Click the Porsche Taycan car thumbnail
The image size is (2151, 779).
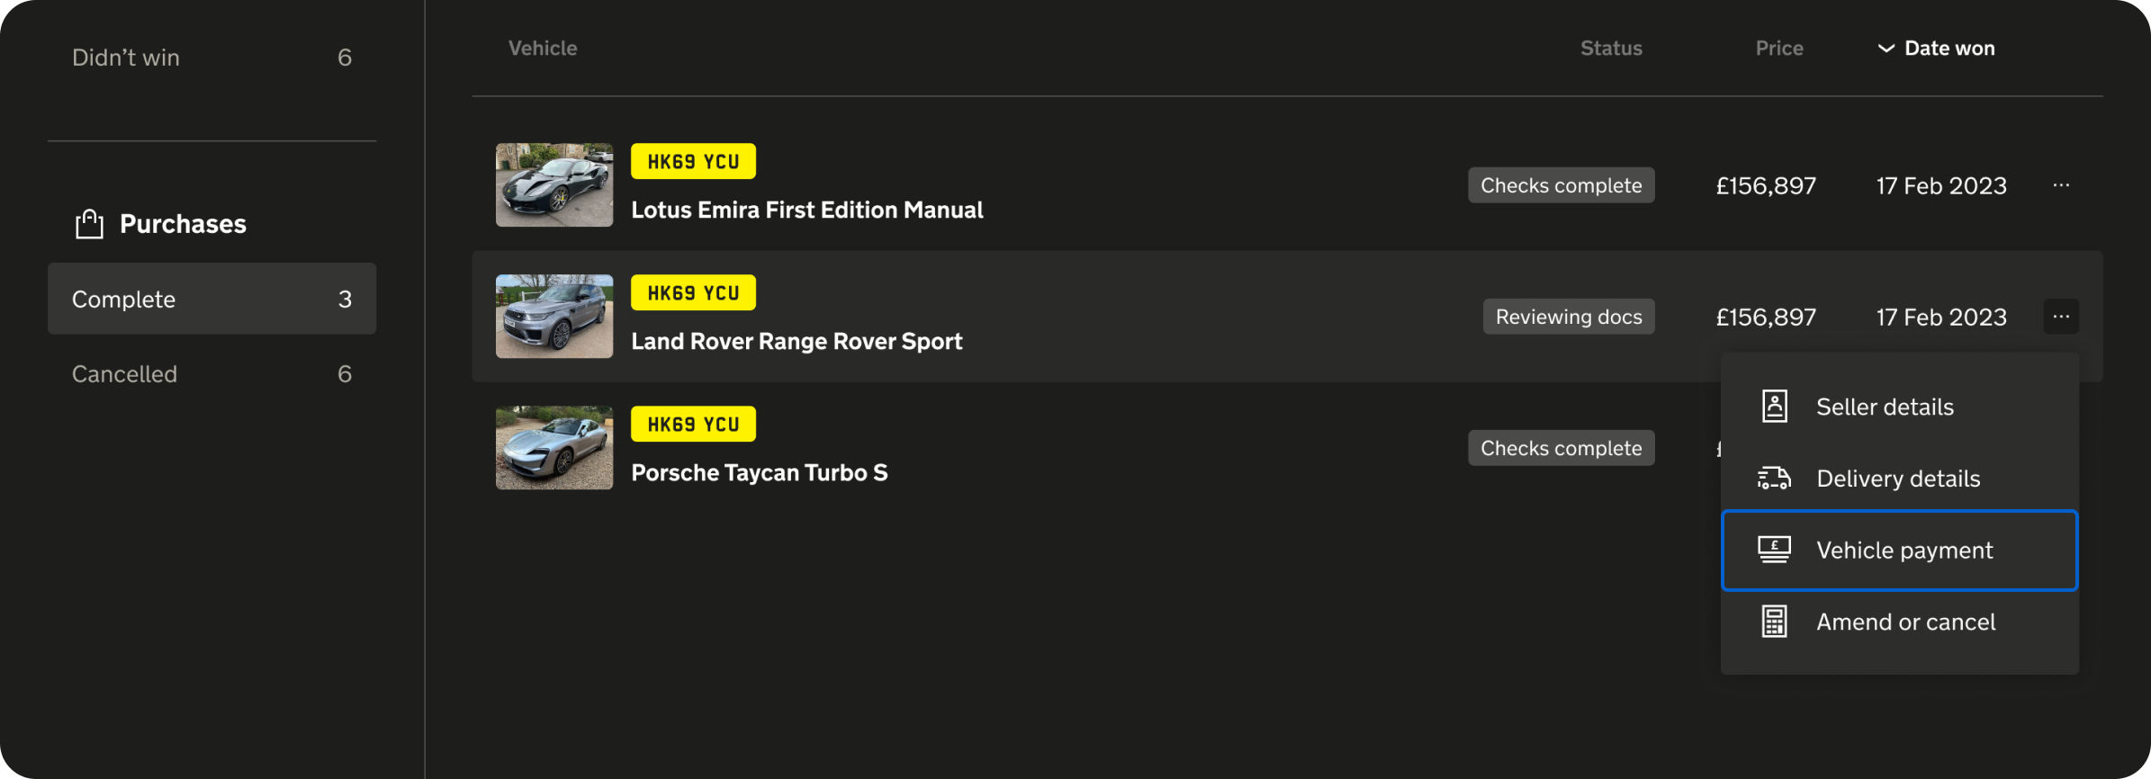click(553, 448)
